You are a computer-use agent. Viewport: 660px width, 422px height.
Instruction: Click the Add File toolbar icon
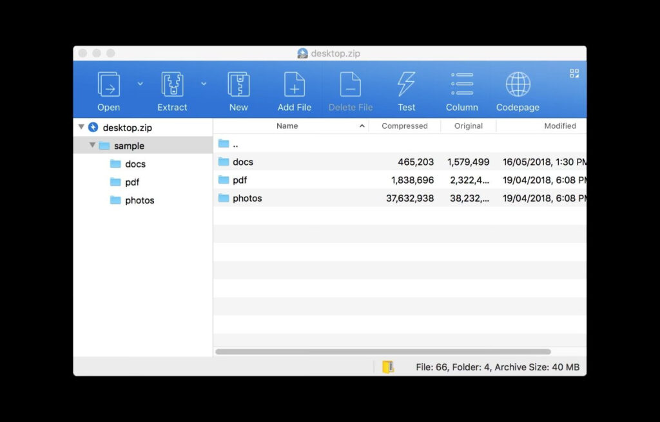tap(294, 85)
